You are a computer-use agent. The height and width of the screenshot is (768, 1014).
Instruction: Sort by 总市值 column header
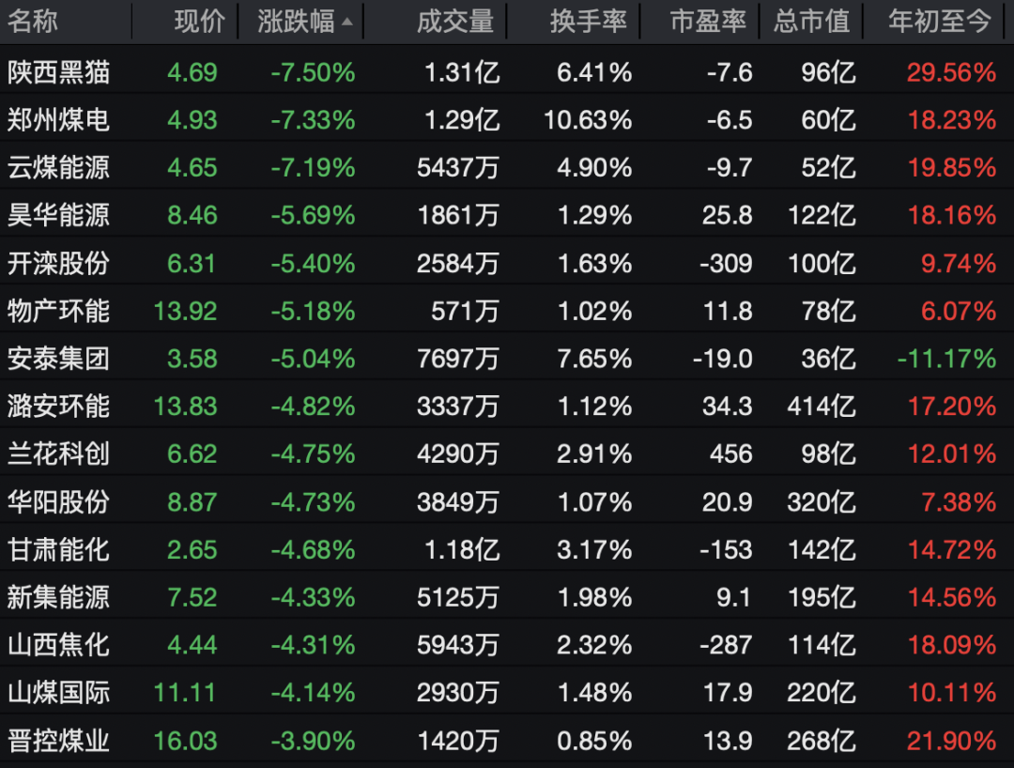pos(811,23)
